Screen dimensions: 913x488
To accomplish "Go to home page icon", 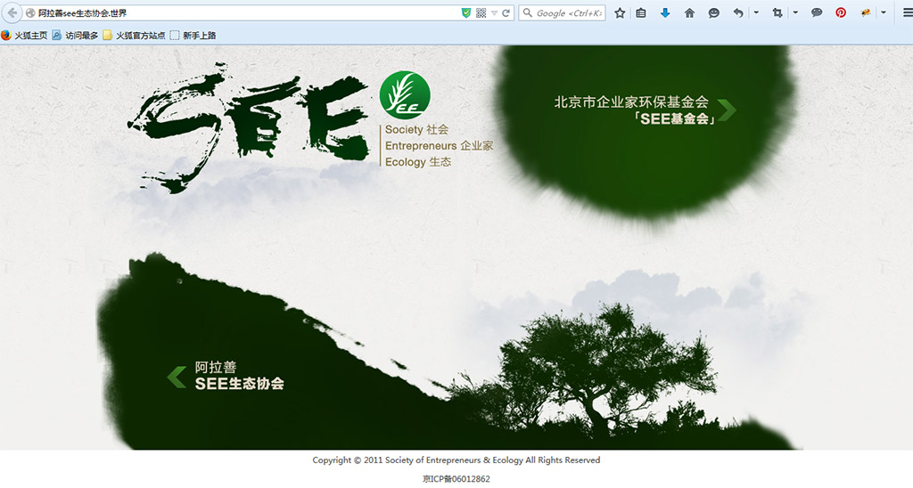I will coord(689,12).
